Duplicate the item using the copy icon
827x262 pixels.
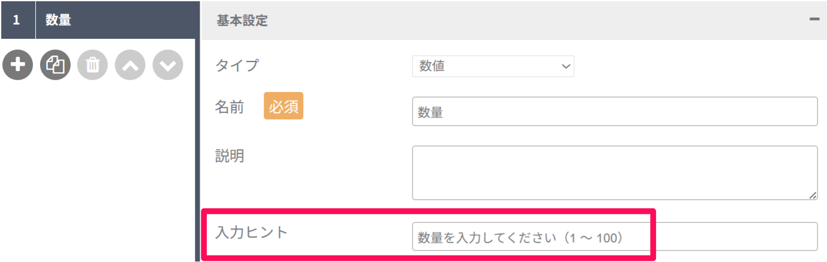[x=55, y=65]
